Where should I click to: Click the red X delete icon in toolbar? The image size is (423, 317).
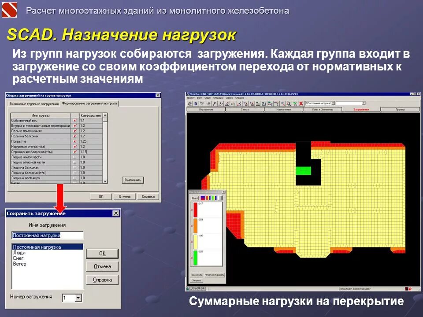[x=301, y=103]
